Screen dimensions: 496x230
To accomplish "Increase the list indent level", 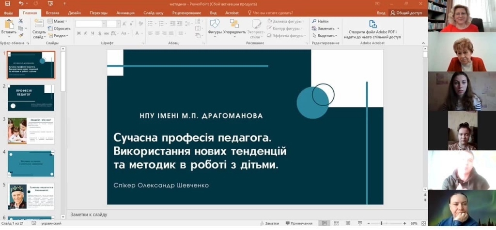I will (x=180, y=23).
